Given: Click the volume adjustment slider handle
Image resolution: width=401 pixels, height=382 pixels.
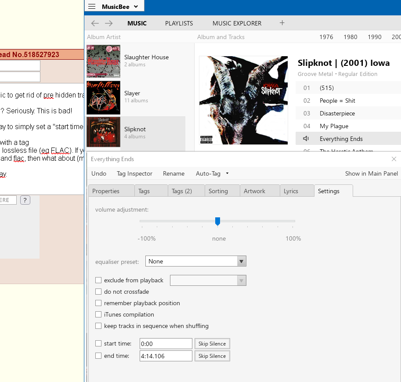Looking at the screenshot, I should coord(217,221).
